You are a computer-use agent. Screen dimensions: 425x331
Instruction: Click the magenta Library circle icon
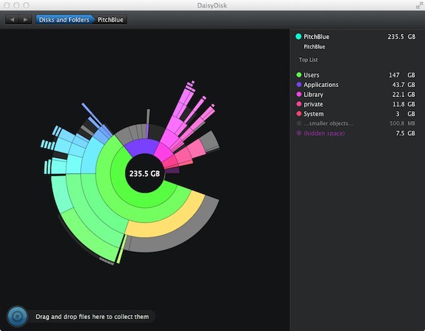299,95
